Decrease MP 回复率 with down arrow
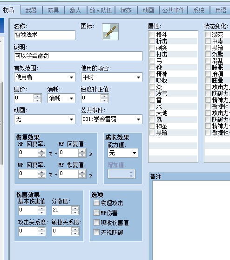230x260 pixels. [x=41, y=176]
